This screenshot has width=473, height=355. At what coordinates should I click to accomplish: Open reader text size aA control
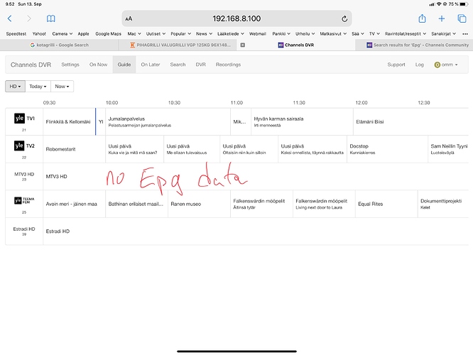129,19
